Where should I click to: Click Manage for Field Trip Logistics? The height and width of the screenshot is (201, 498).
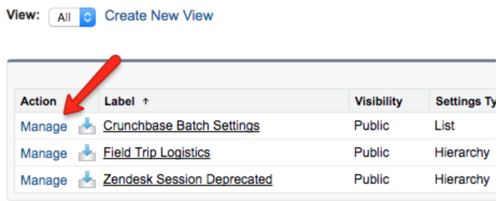point(44,153)
